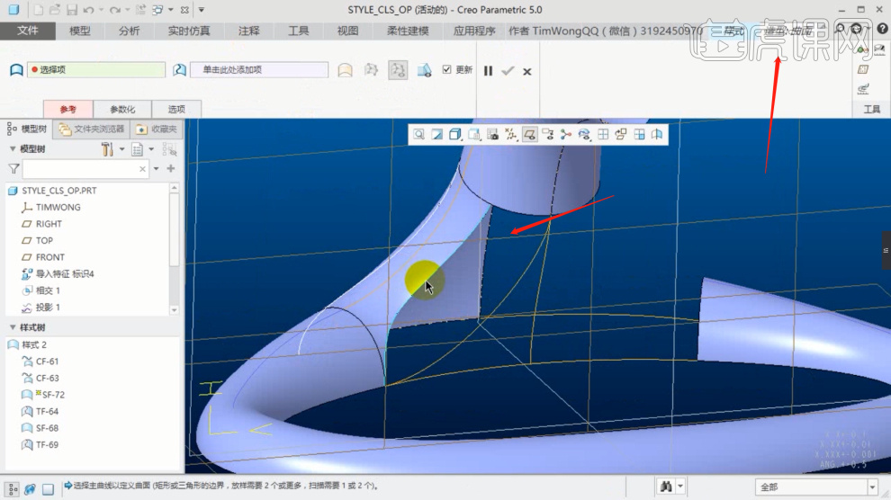Viewport: 891px width, 500px height.
Task: Toggle the 更新 checkbox
Action: coord(447,70)
